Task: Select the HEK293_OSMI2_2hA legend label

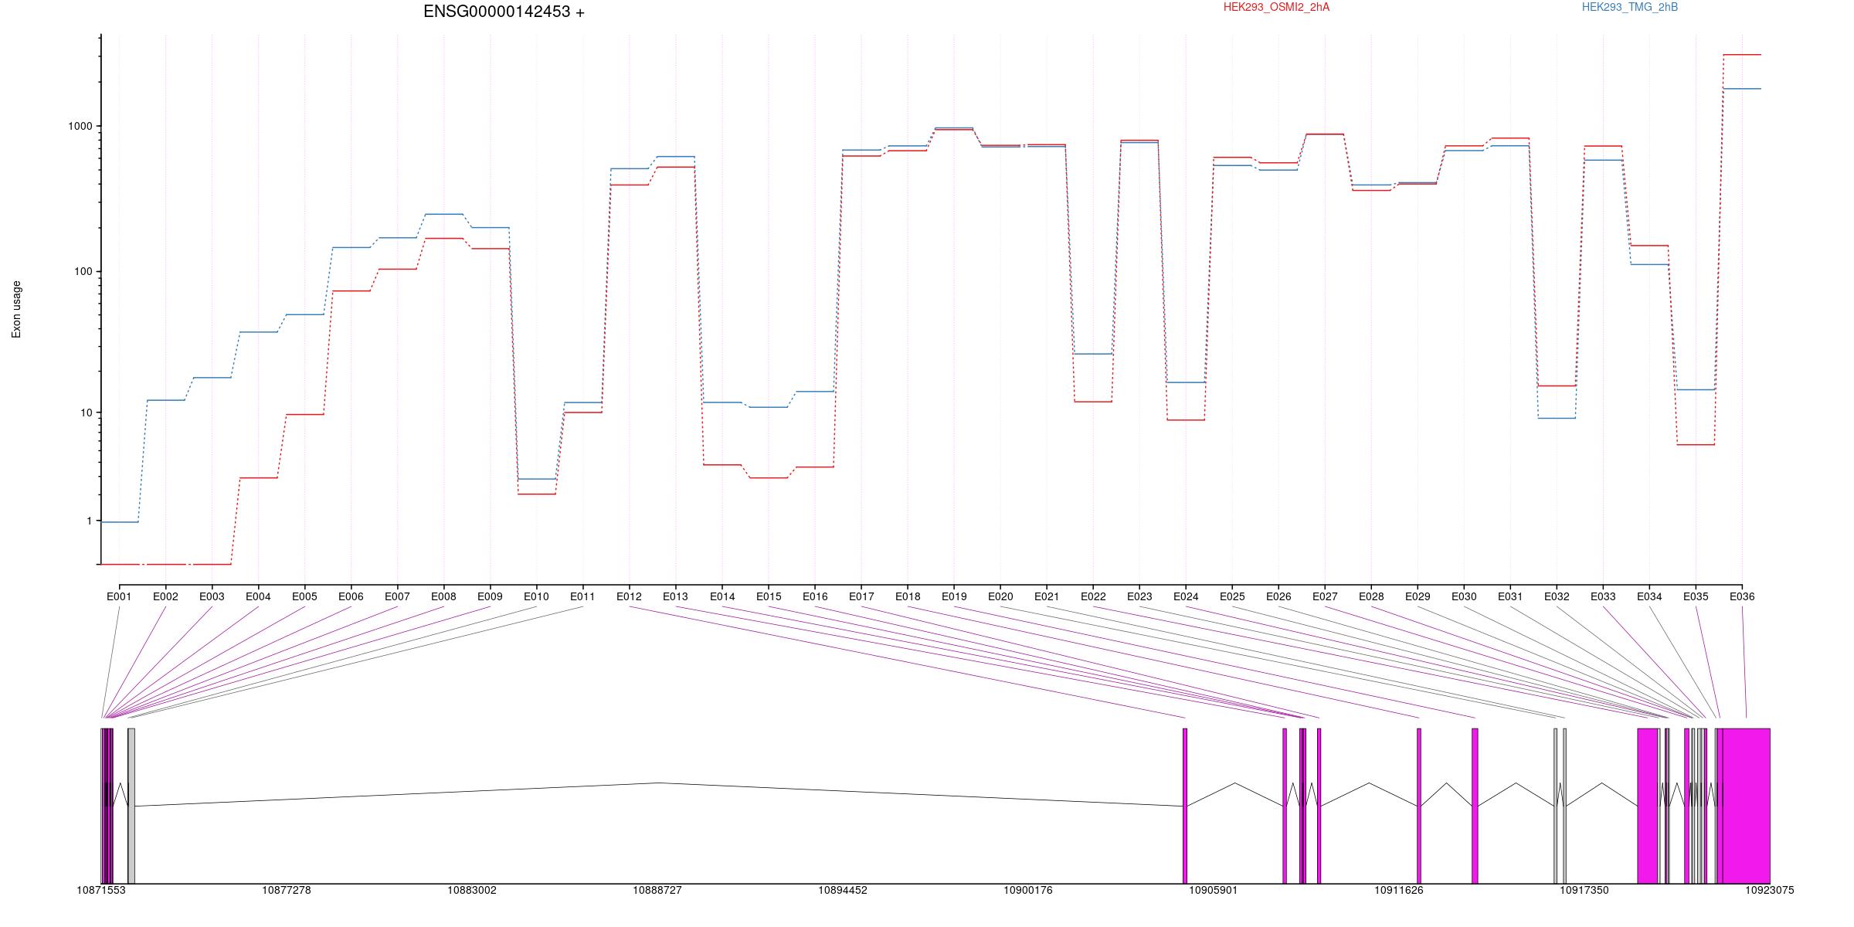Action: coord(1276,7)
